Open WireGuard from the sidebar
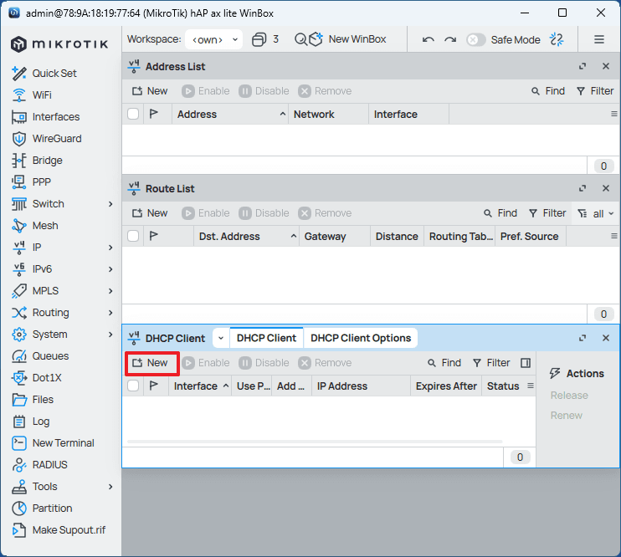Screen dimensions: 621x557 pos(56,139)
